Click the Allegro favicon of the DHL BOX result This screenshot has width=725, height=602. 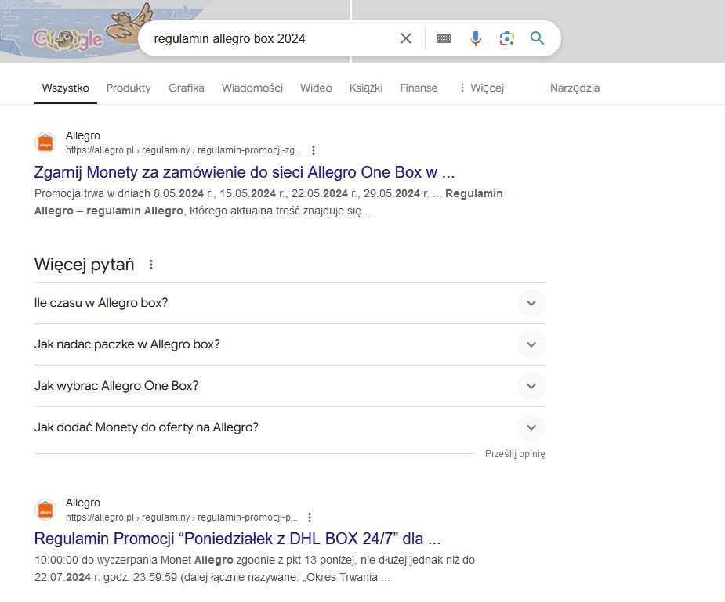45,510
